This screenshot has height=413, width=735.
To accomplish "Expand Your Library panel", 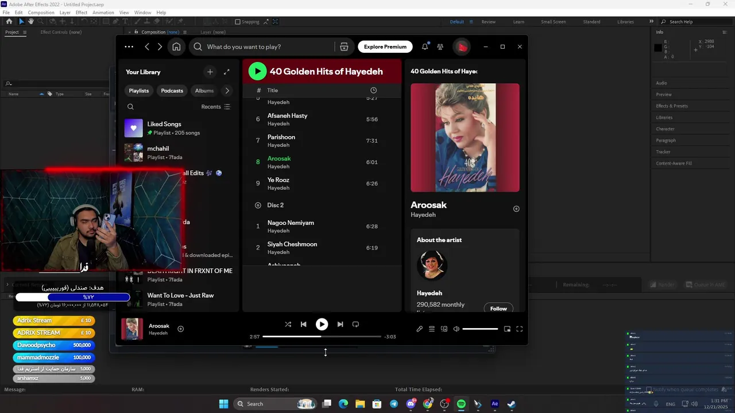I will (x=226, y=72).
